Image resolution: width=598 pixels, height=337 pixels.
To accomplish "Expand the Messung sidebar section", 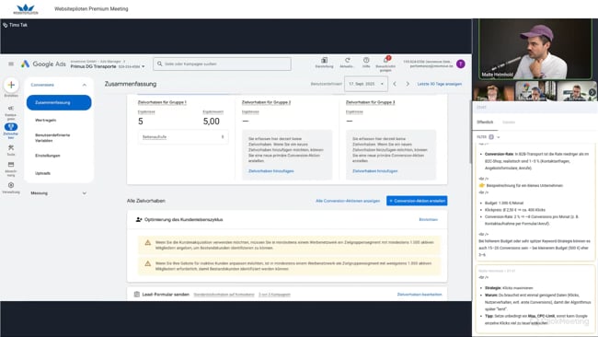I will click(x=85, y=193).
